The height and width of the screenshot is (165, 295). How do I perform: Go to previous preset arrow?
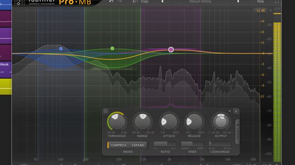pyautogui.click(x=162, y=1)
